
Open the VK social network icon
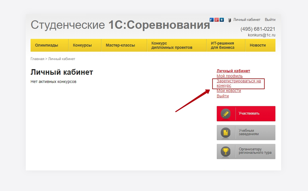click(222, 20)
